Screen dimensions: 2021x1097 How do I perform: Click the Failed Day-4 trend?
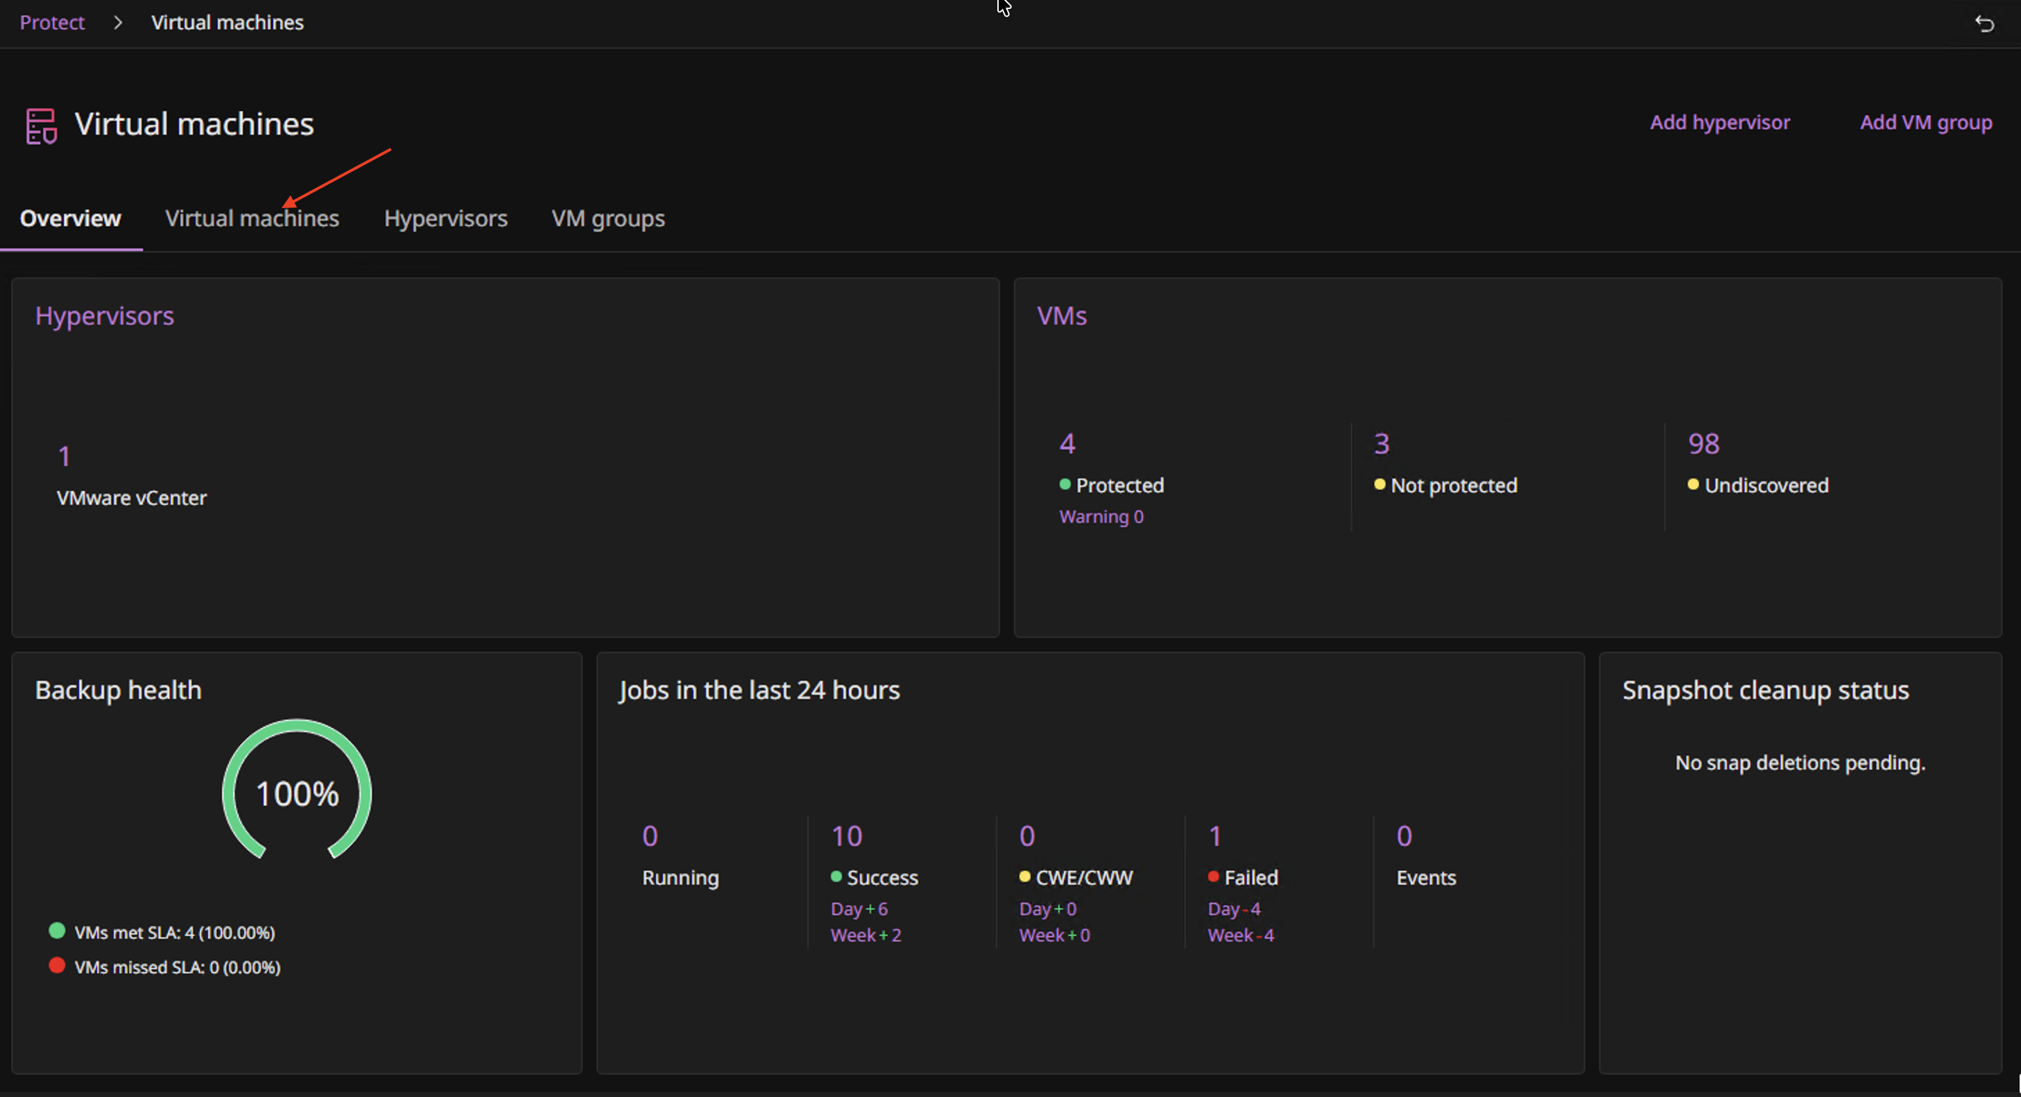tap(1234, 909)
